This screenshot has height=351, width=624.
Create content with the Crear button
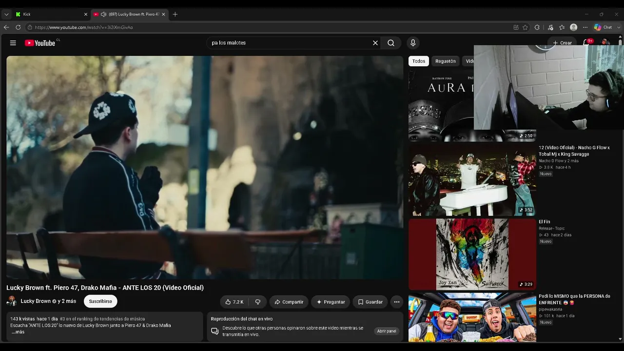[x=562, y=43]
